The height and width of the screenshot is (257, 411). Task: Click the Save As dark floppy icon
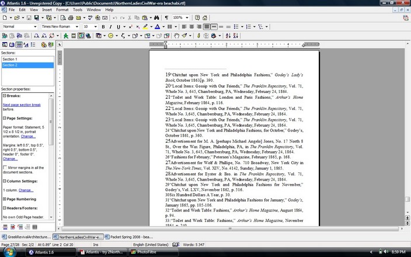coord(37,18)
